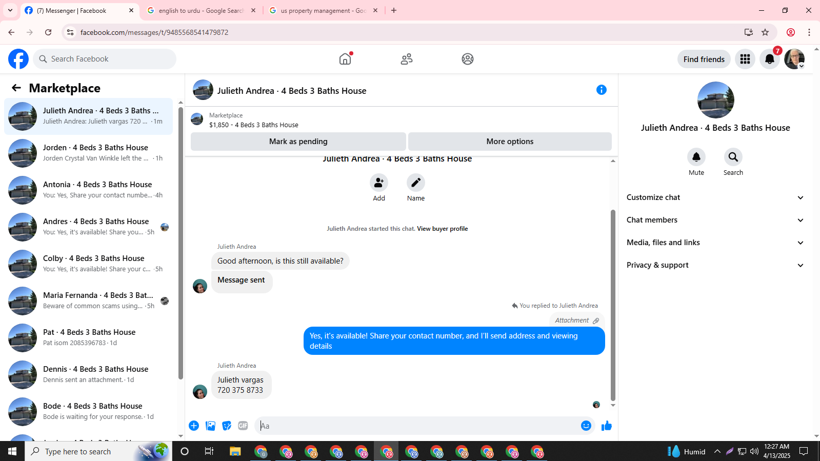Image resolution: width=820 pixels, height=461 pixels.
Task: Click Windows taskbar search box
Action: tap(98, 451)
